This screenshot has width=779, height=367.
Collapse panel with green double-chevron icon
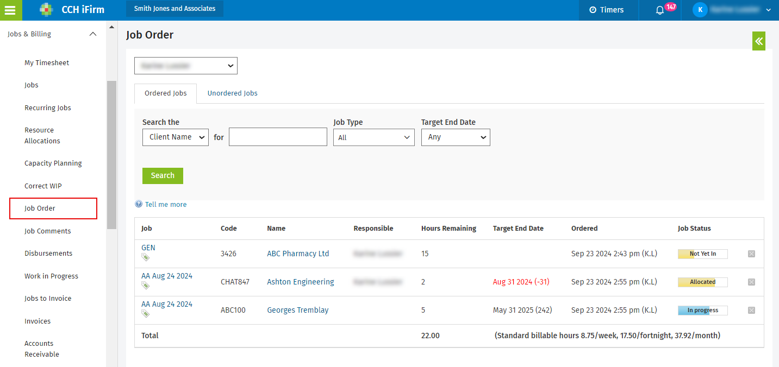[x=759, y=41]
